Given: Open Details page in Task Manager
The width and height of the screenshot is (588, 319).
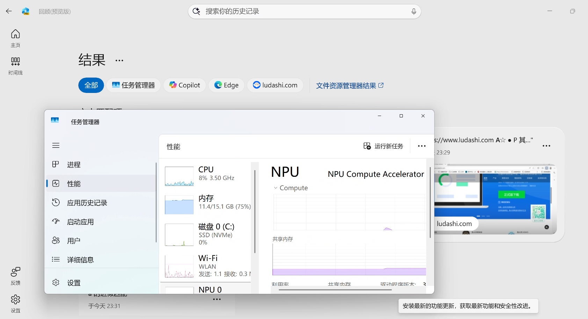Looking at the screenshot, I should click(101, 260).
